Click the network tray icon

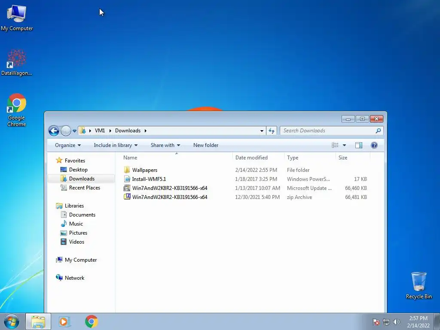point(386,322)
